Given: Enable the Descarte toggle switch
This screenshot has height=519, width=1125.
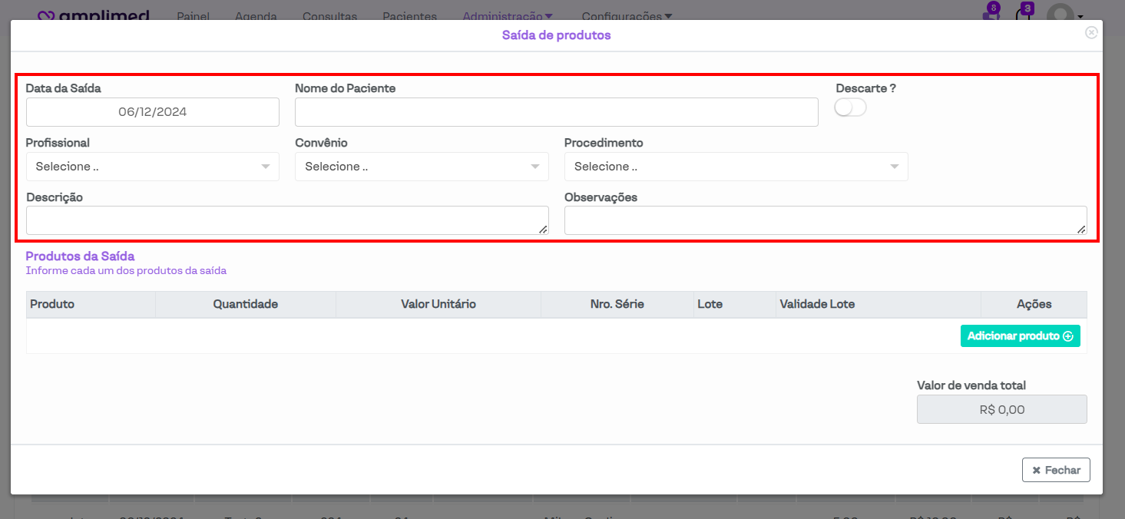Looking at the screenshot, I should click(x=850, y=108).
